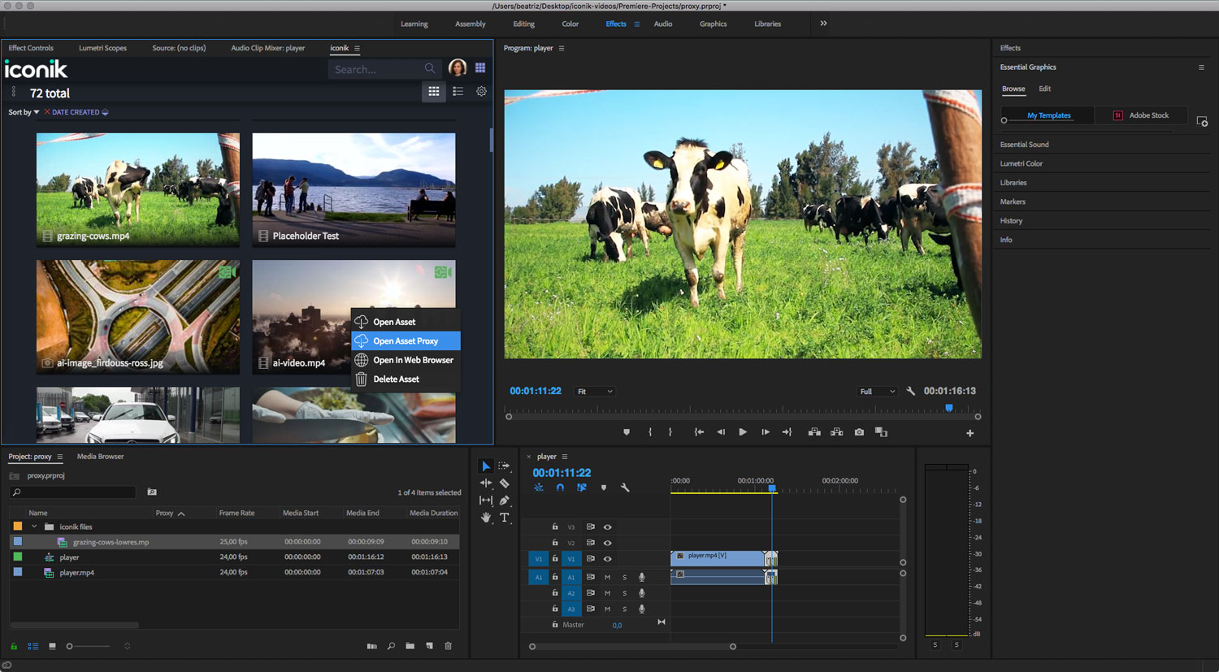The height and width of the screenshot is (672, 1219).
Task: Open iconik panel settings gear
Action: (x=481, y=92)
